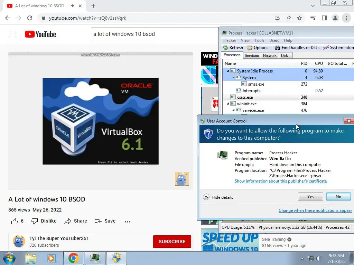
Task: Sort by the Name column header
Action: click(257, 63)
